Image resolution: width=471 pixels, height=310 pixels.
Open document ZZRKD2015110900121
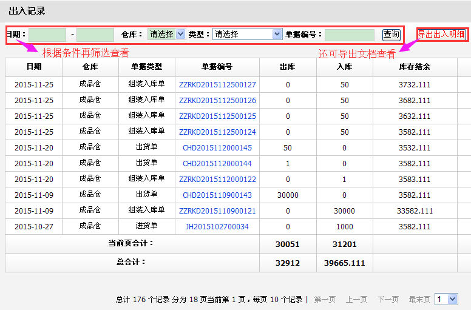217,211
